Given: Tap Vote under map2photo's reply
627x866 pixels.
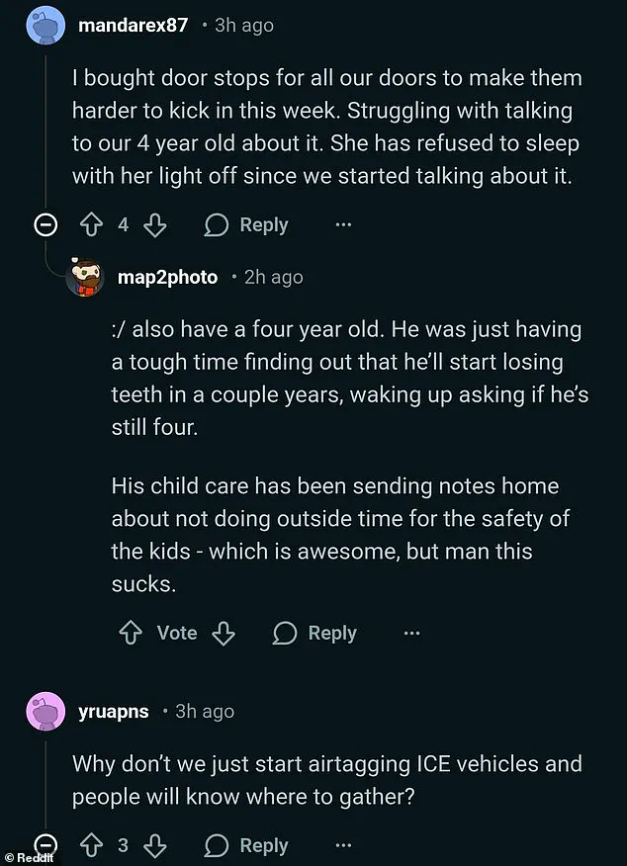Looking at the screenshot, I should 176,633.
